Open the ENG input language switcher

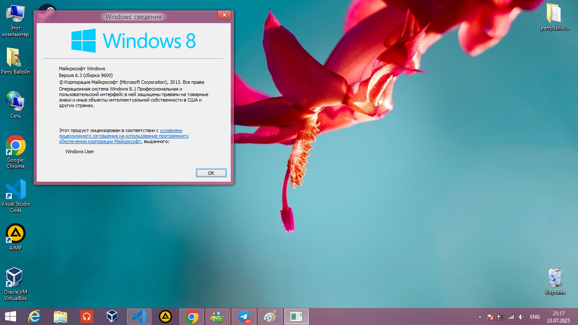[535, 317]
